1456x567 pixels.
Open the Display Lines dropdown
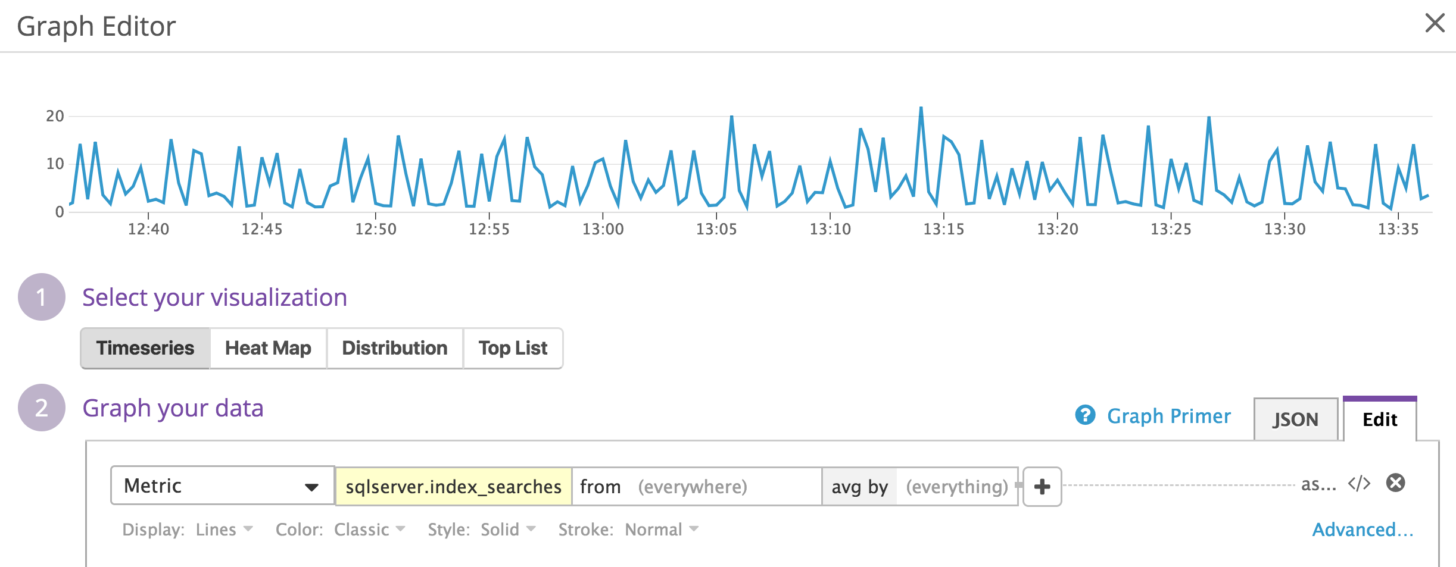pos(223,529)
